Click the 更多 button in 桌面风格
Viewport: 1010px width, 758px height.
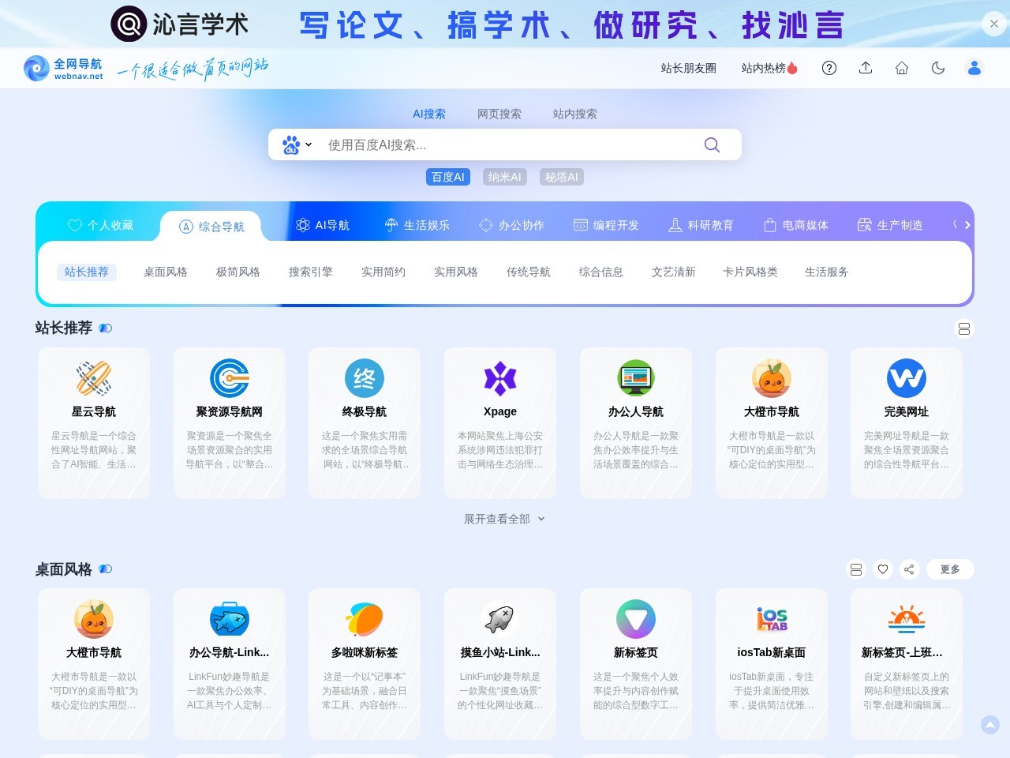950,569
